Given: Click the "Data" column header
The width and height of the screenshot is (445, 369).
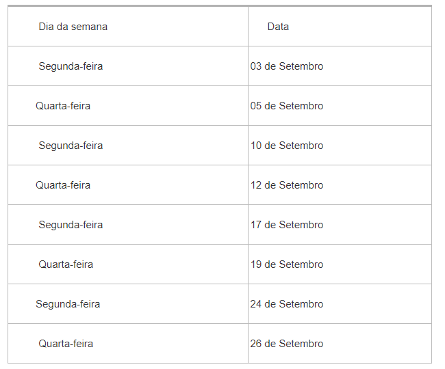Looking at the screenshot, I should [278, 27].
